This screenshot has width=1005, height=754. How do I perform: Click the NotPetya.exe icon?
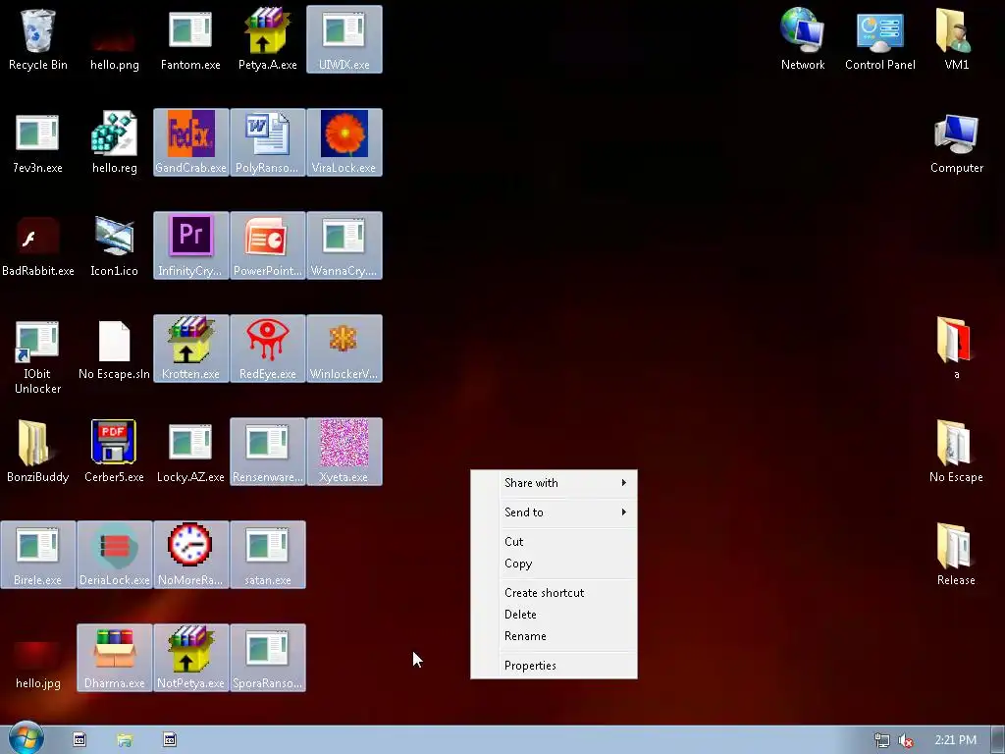(x=190, y=658)
